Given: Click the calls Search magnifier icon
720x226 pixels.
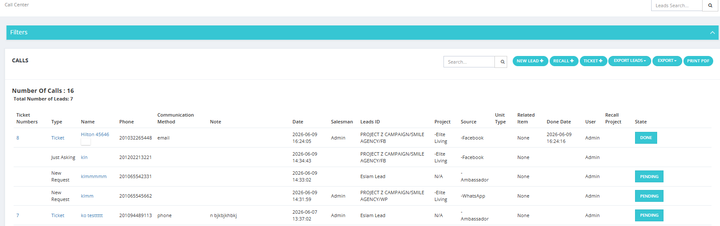Looking at the screenshot, I should coord(502,62).
